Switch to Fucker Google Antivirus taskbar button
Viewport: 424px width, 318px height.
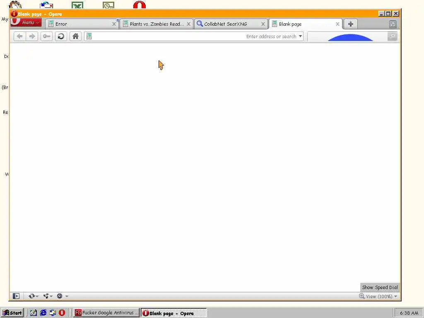click(106, 313)
